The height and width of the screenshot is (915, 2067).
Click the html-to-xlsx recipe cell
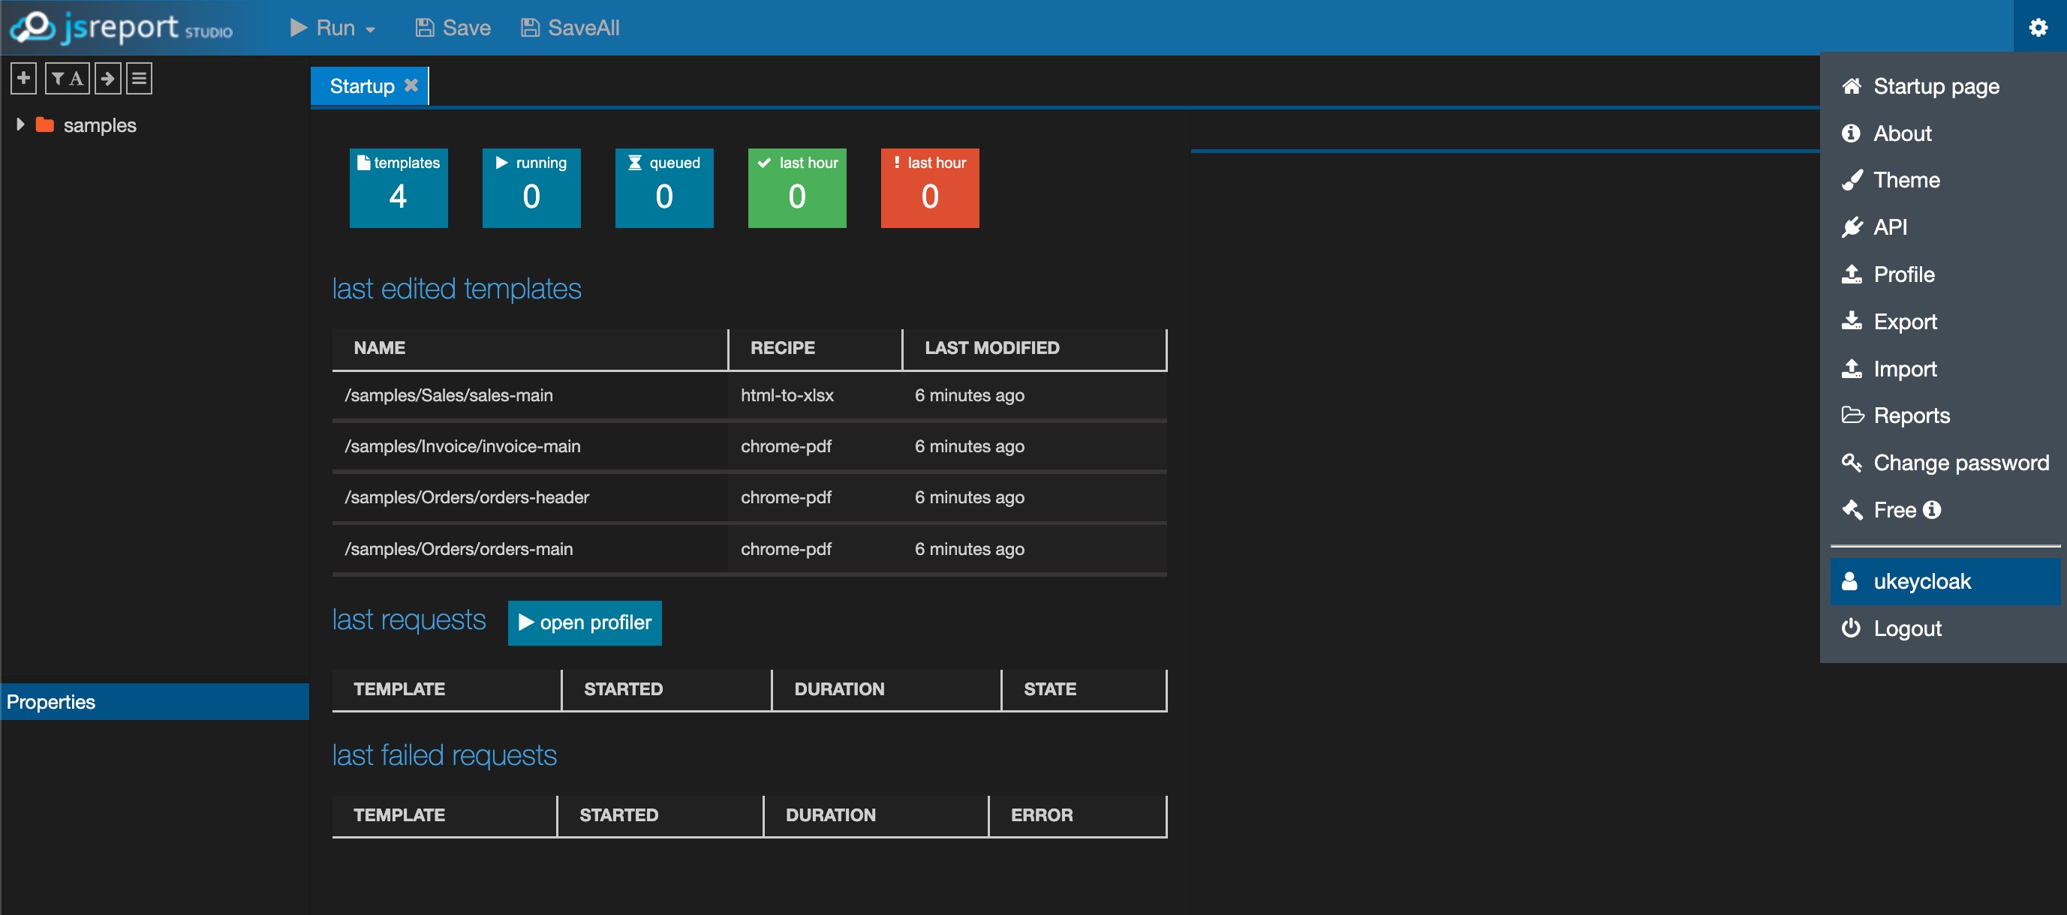(814, 395)
